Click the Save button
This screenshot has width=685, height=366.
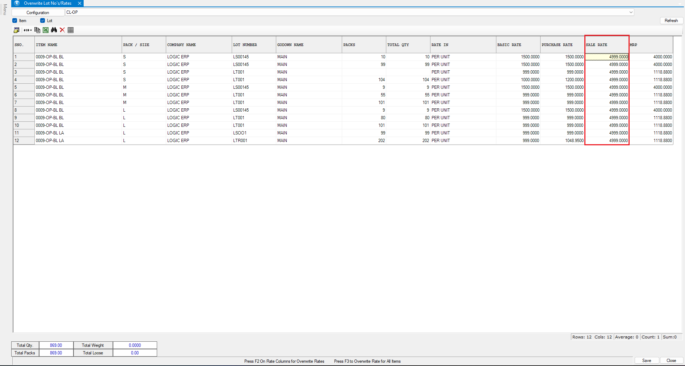(646, 361)
